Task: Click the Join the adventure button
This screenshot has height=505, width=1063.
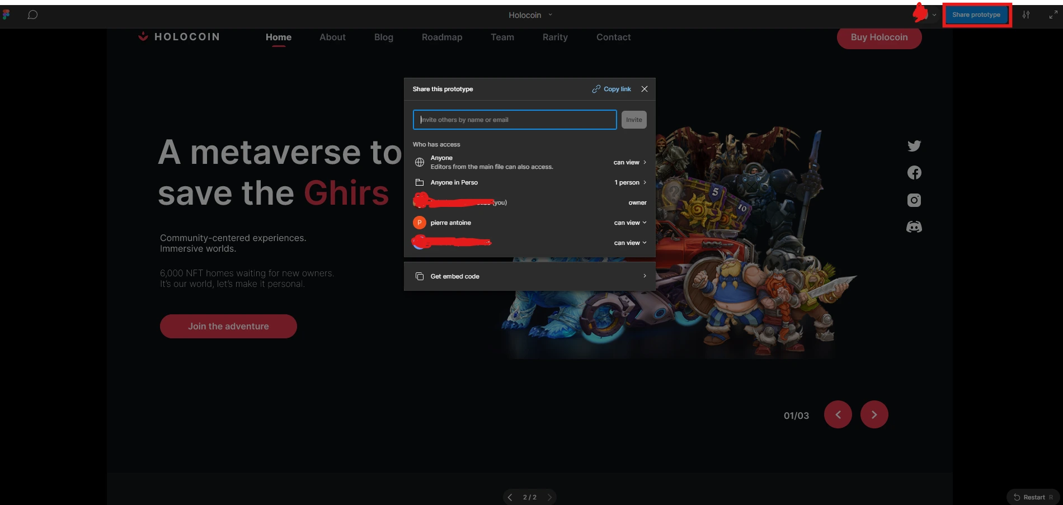Action: pos(228,326)
